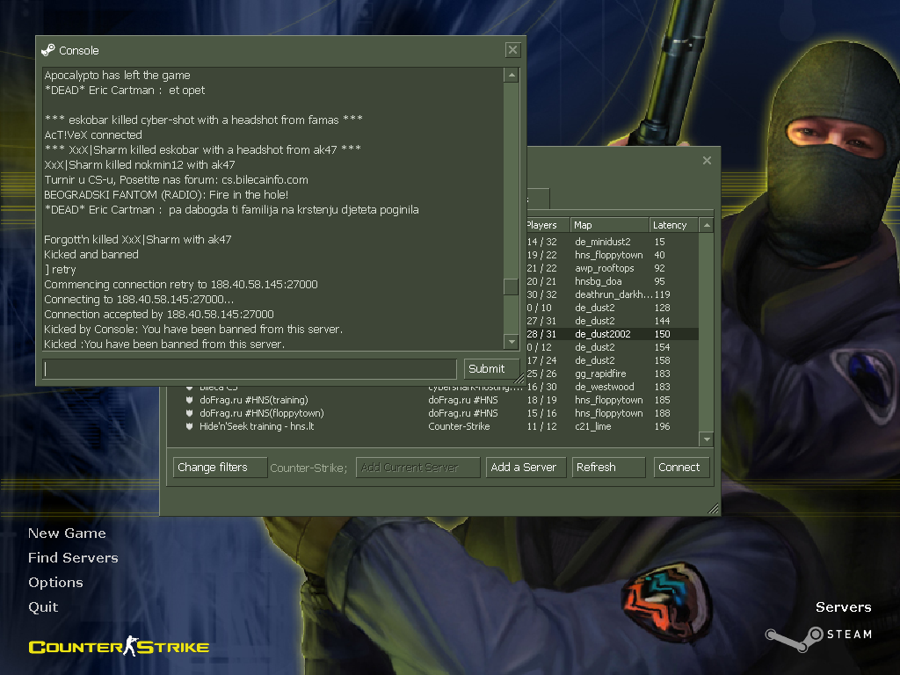Click the console scrollbar thumb
The image size is (900, 675).
coord(511,287)
